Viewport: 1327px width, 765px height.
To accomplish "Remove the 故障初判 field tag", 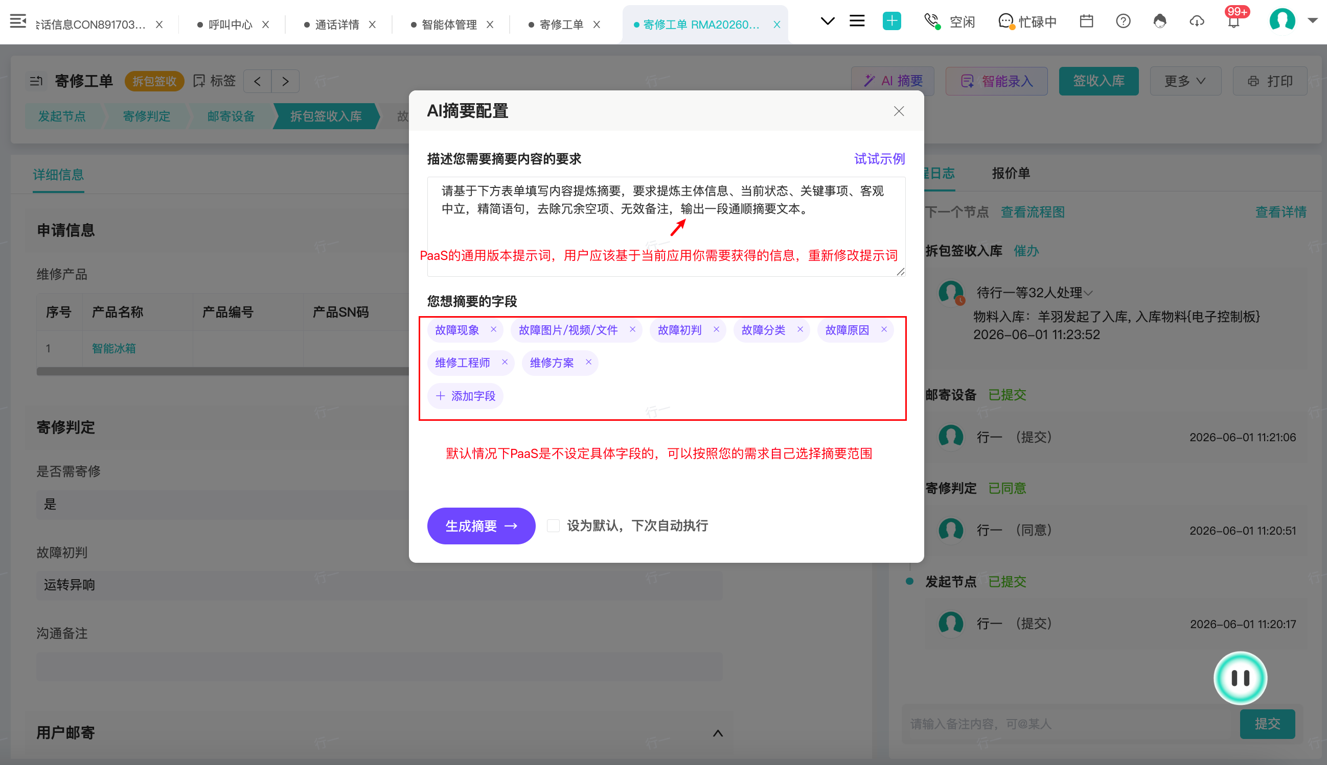I will [x=716, y=329].
